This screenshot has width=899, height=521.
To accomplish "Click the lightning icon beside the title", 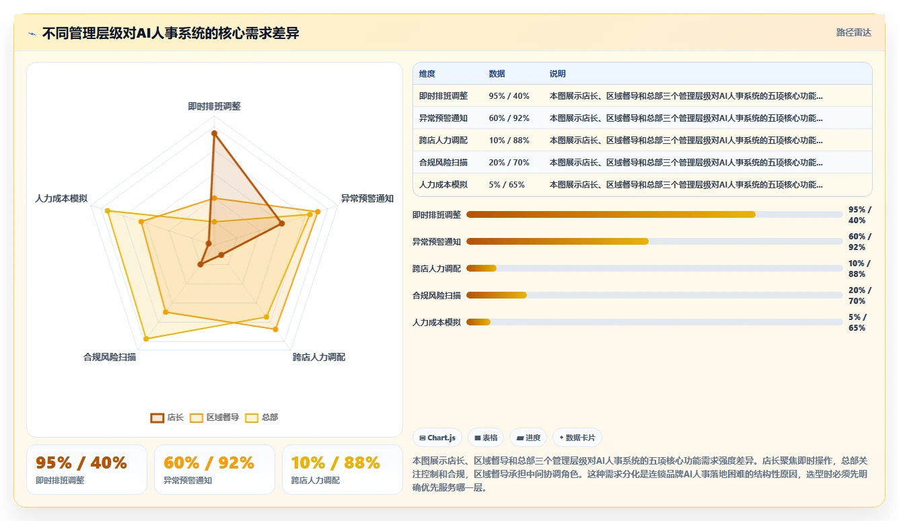I will [32, 34].
